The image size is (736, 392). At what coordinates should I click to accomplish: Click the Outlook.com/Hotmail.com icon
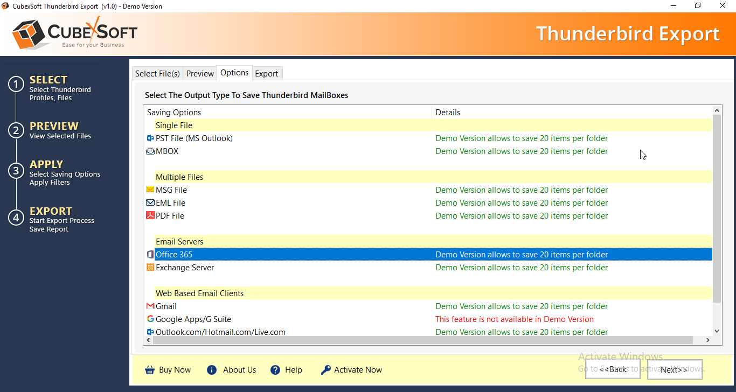(150, 332)
